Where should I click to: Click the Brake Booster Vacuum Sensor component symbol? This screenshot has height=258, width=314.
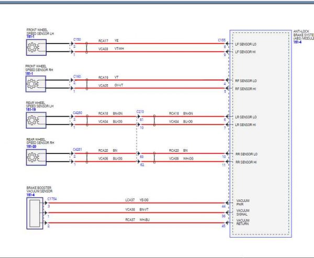click(35, 214)
